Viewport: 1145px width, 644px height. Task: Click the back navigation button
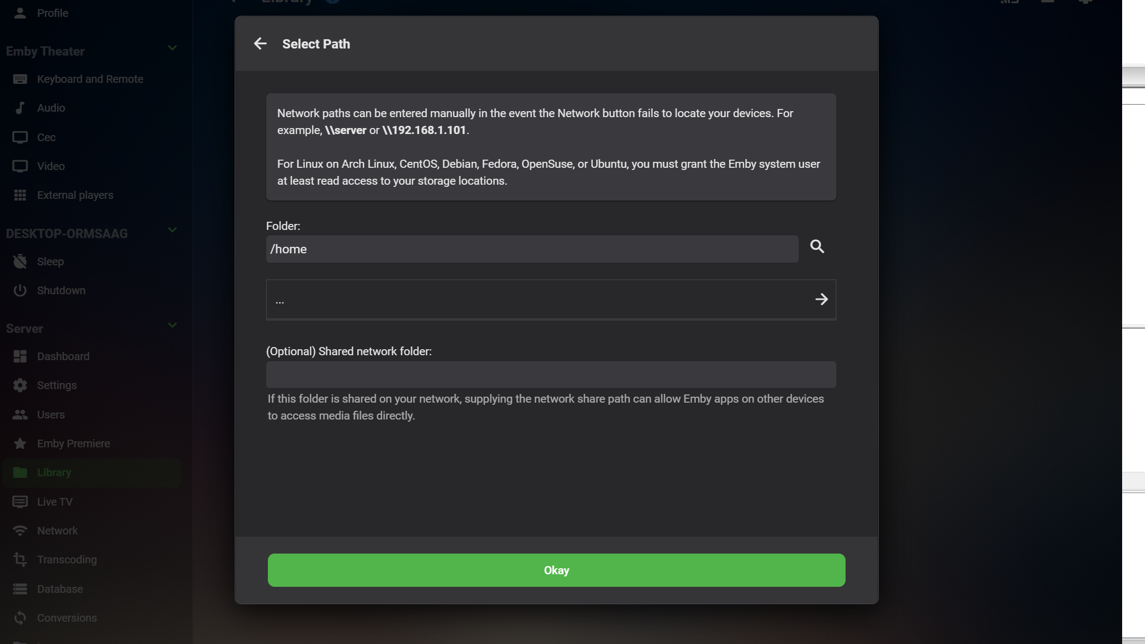[x=260, y=43]
